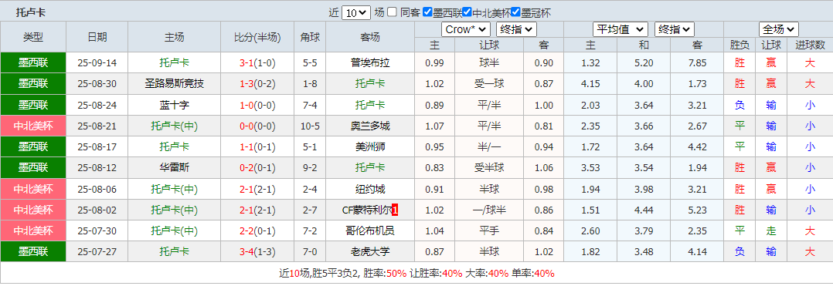
Task: Click score 0-2(0-1) for 25-08-12 match
Action: click(257, 168)
